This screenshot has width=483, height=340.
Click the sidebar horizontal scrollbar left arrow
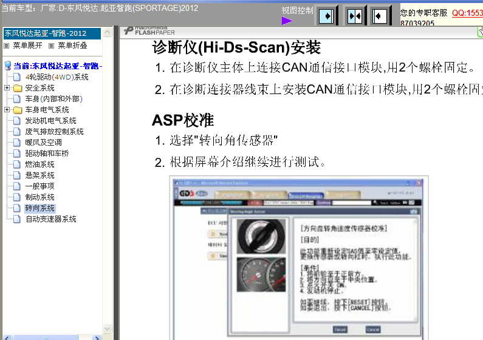tap(8, 338)
